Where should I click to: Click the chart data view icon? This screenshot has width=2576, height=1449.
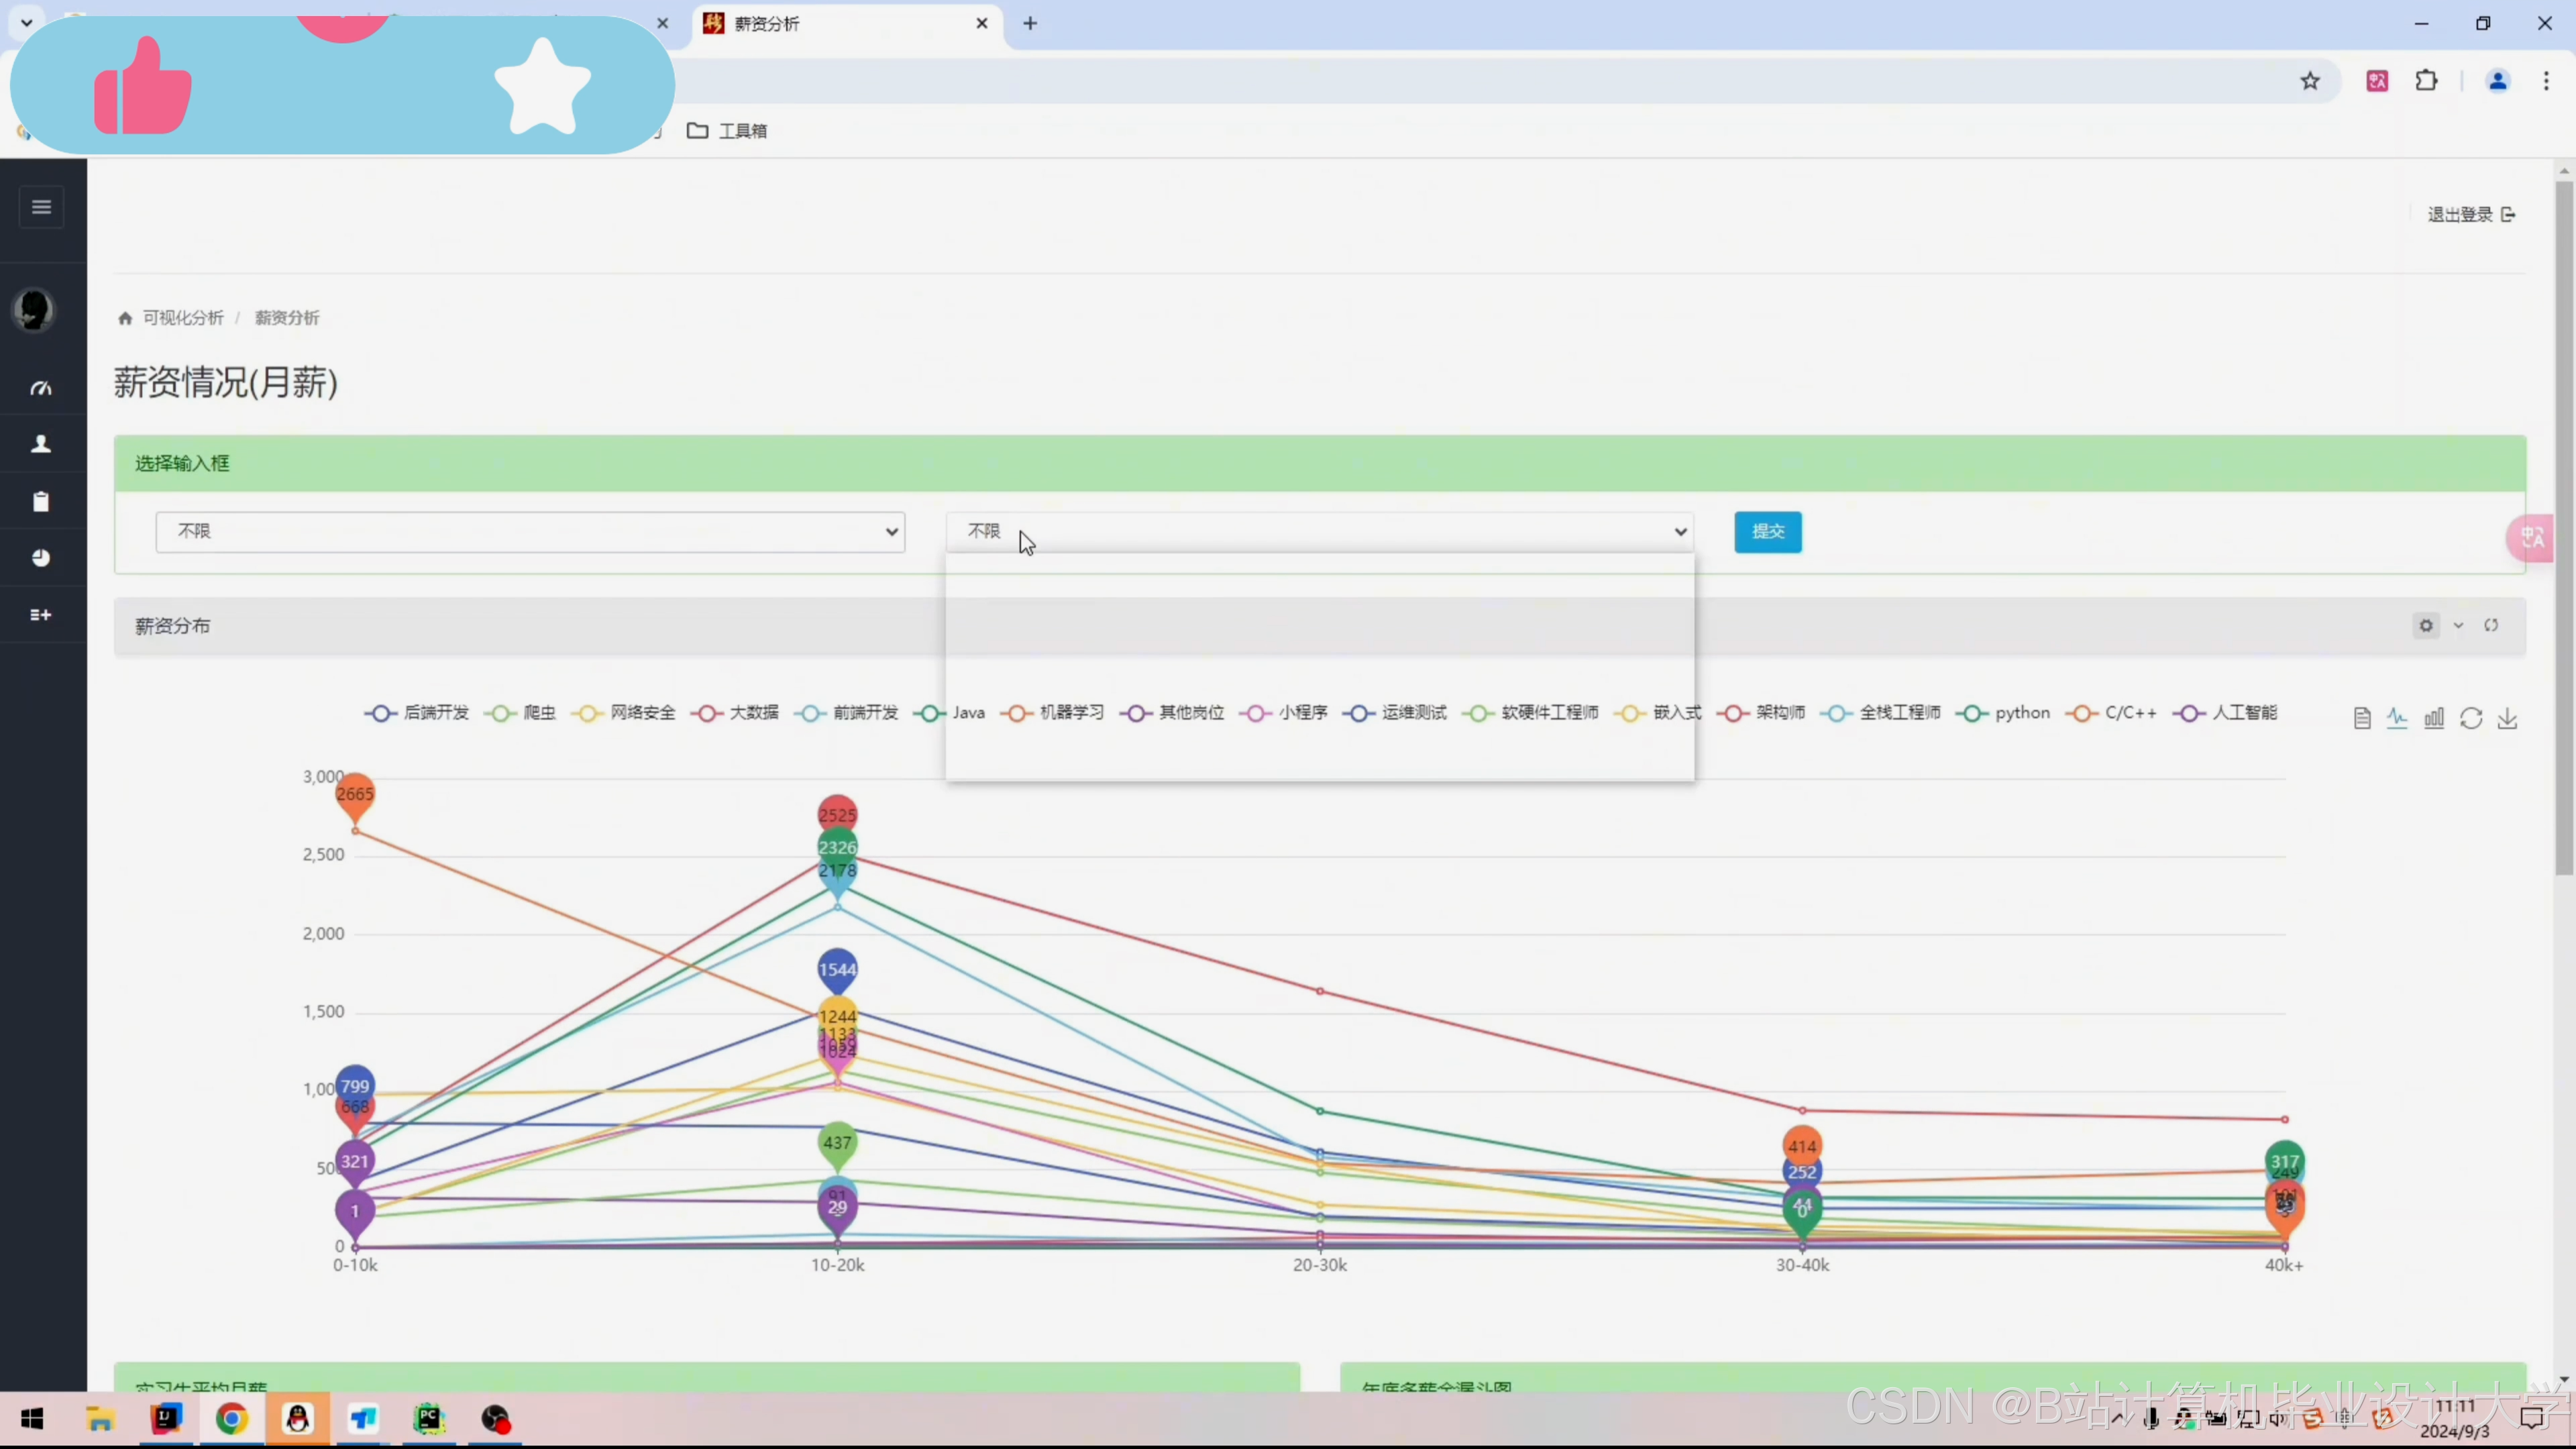2362,718
